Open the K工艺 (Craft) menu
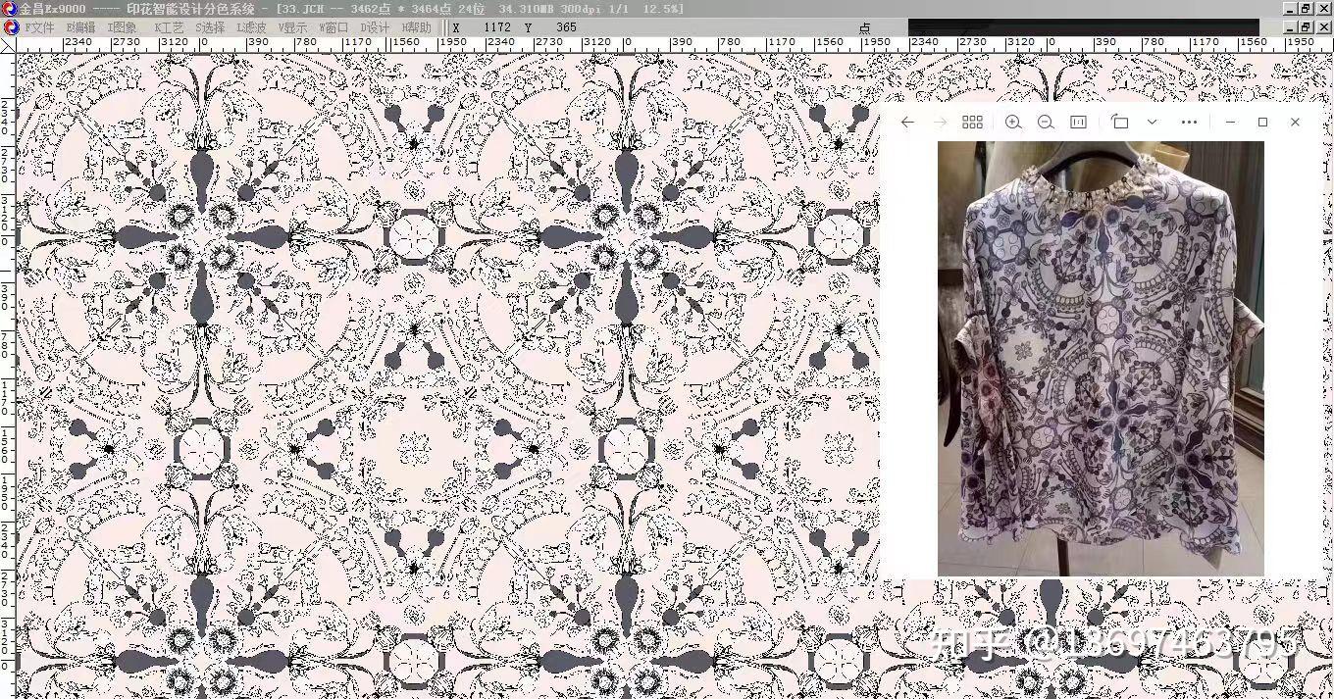Viewport: 1334px width, 699px height. pos(170,27)
